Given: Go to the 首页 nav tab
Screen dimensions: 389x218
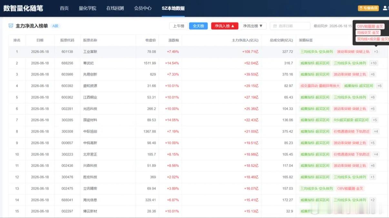Looking at the screenshot, I should tap(64, 8).
